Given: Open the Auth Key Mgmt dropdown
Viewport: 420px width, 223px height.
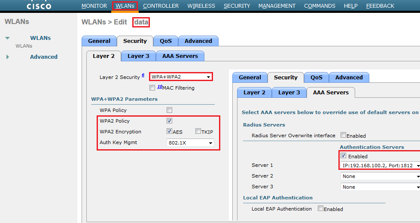Looking at the screenshot, I should coord(190,143).
